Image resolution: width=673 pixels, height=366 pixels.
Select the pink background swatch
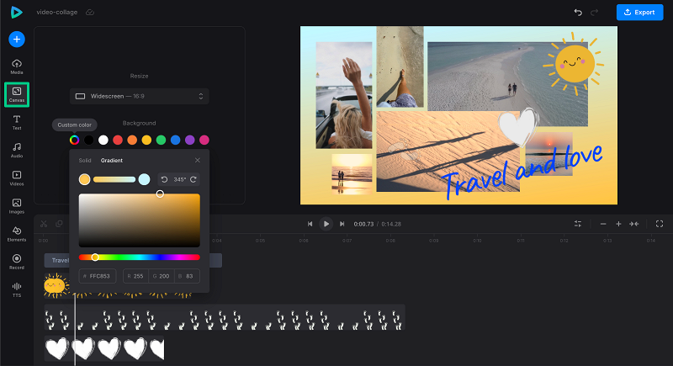(x=204, y=140)
